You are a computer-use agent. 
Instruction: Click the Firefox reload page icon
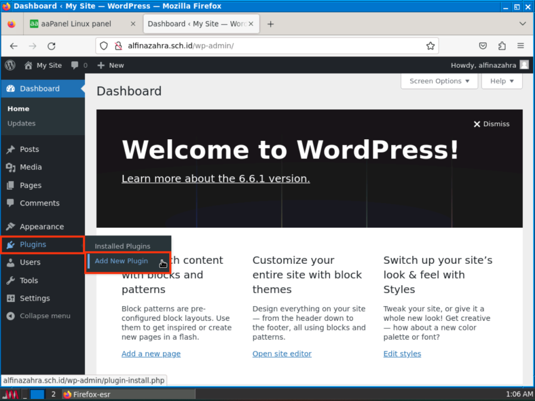click(51, 46)
